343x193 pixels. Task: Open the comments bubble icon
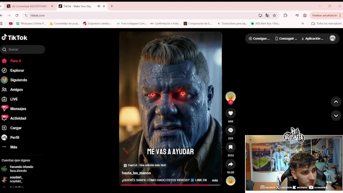coord(230,130)
